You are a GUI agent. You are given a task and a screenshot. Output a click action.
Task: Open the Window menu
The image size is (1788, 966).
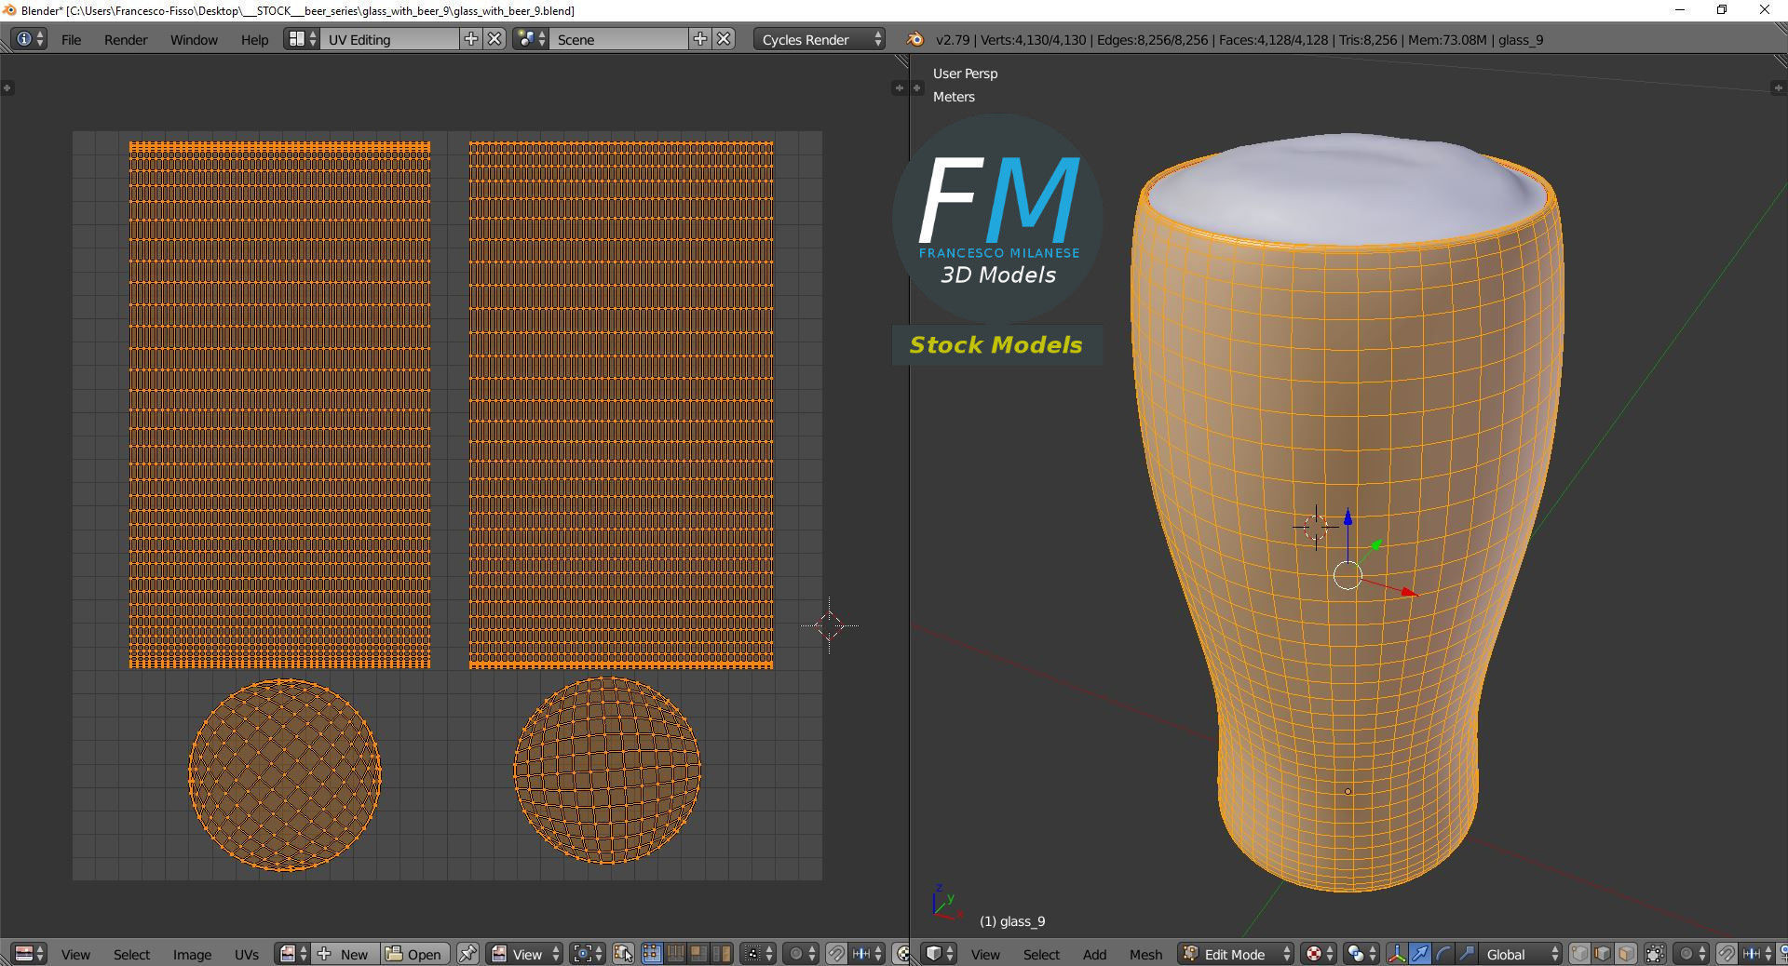[194, 40]
